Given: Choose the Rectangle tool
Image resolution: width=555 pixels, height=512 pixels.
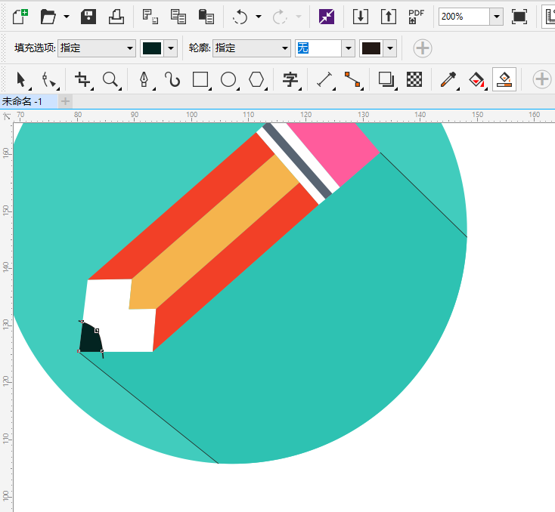Looking at the screenshot, I should tap(200, 79).
